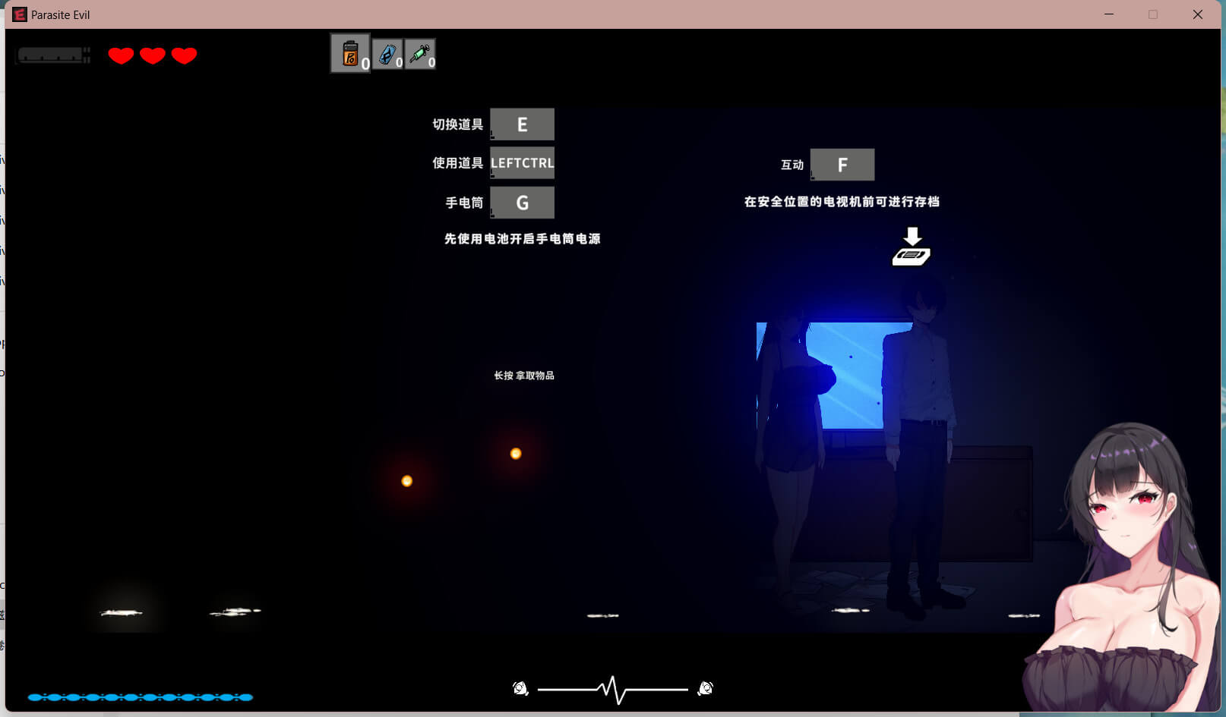
Task: Click the first red heart from the left
Action: (x=121, y=55)
